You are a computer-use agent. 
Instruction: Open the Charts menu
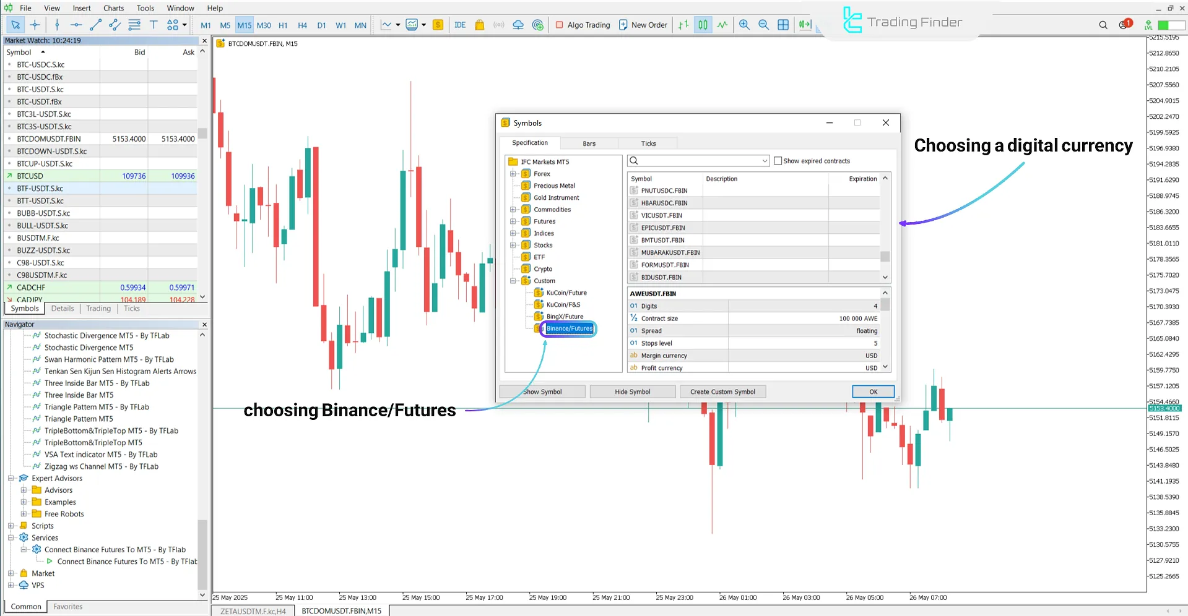pyautogui.click(x=113, y=8)
